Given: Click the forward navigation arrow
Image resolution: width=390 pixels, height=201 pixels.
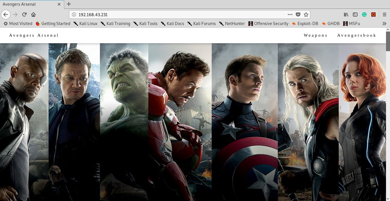Looking at the screenshot, I should point(15,14).
